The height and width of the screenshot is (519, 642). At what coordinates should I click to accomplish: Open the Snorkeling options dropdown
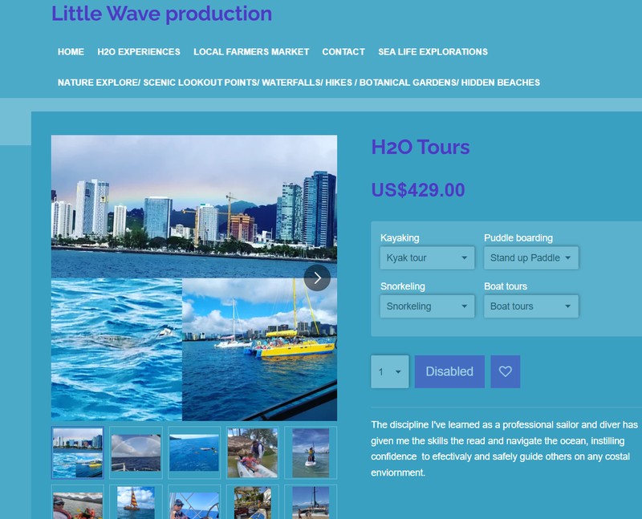pyautogui.click(x=427, y=306)
